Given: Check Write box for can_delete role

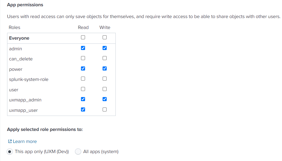Looking at the screenshot, I should tap(104, 58).
